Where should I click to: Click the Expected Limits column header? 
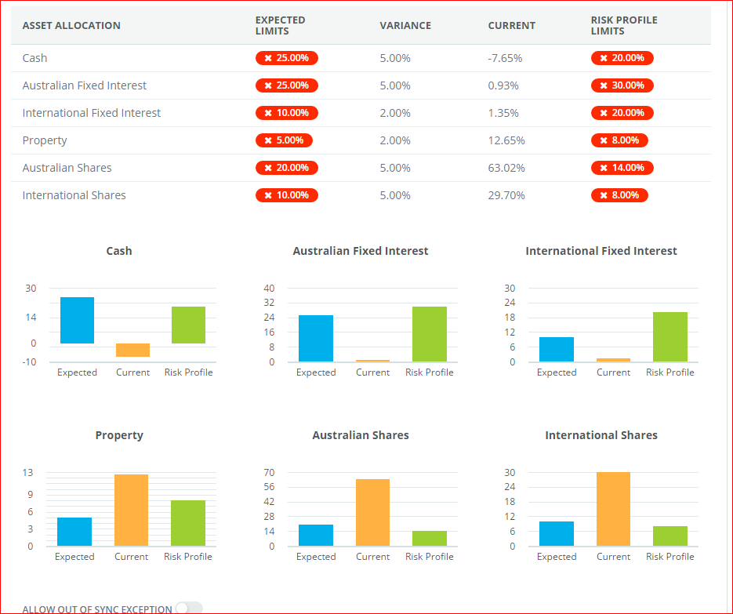click(x=280, y=25)
